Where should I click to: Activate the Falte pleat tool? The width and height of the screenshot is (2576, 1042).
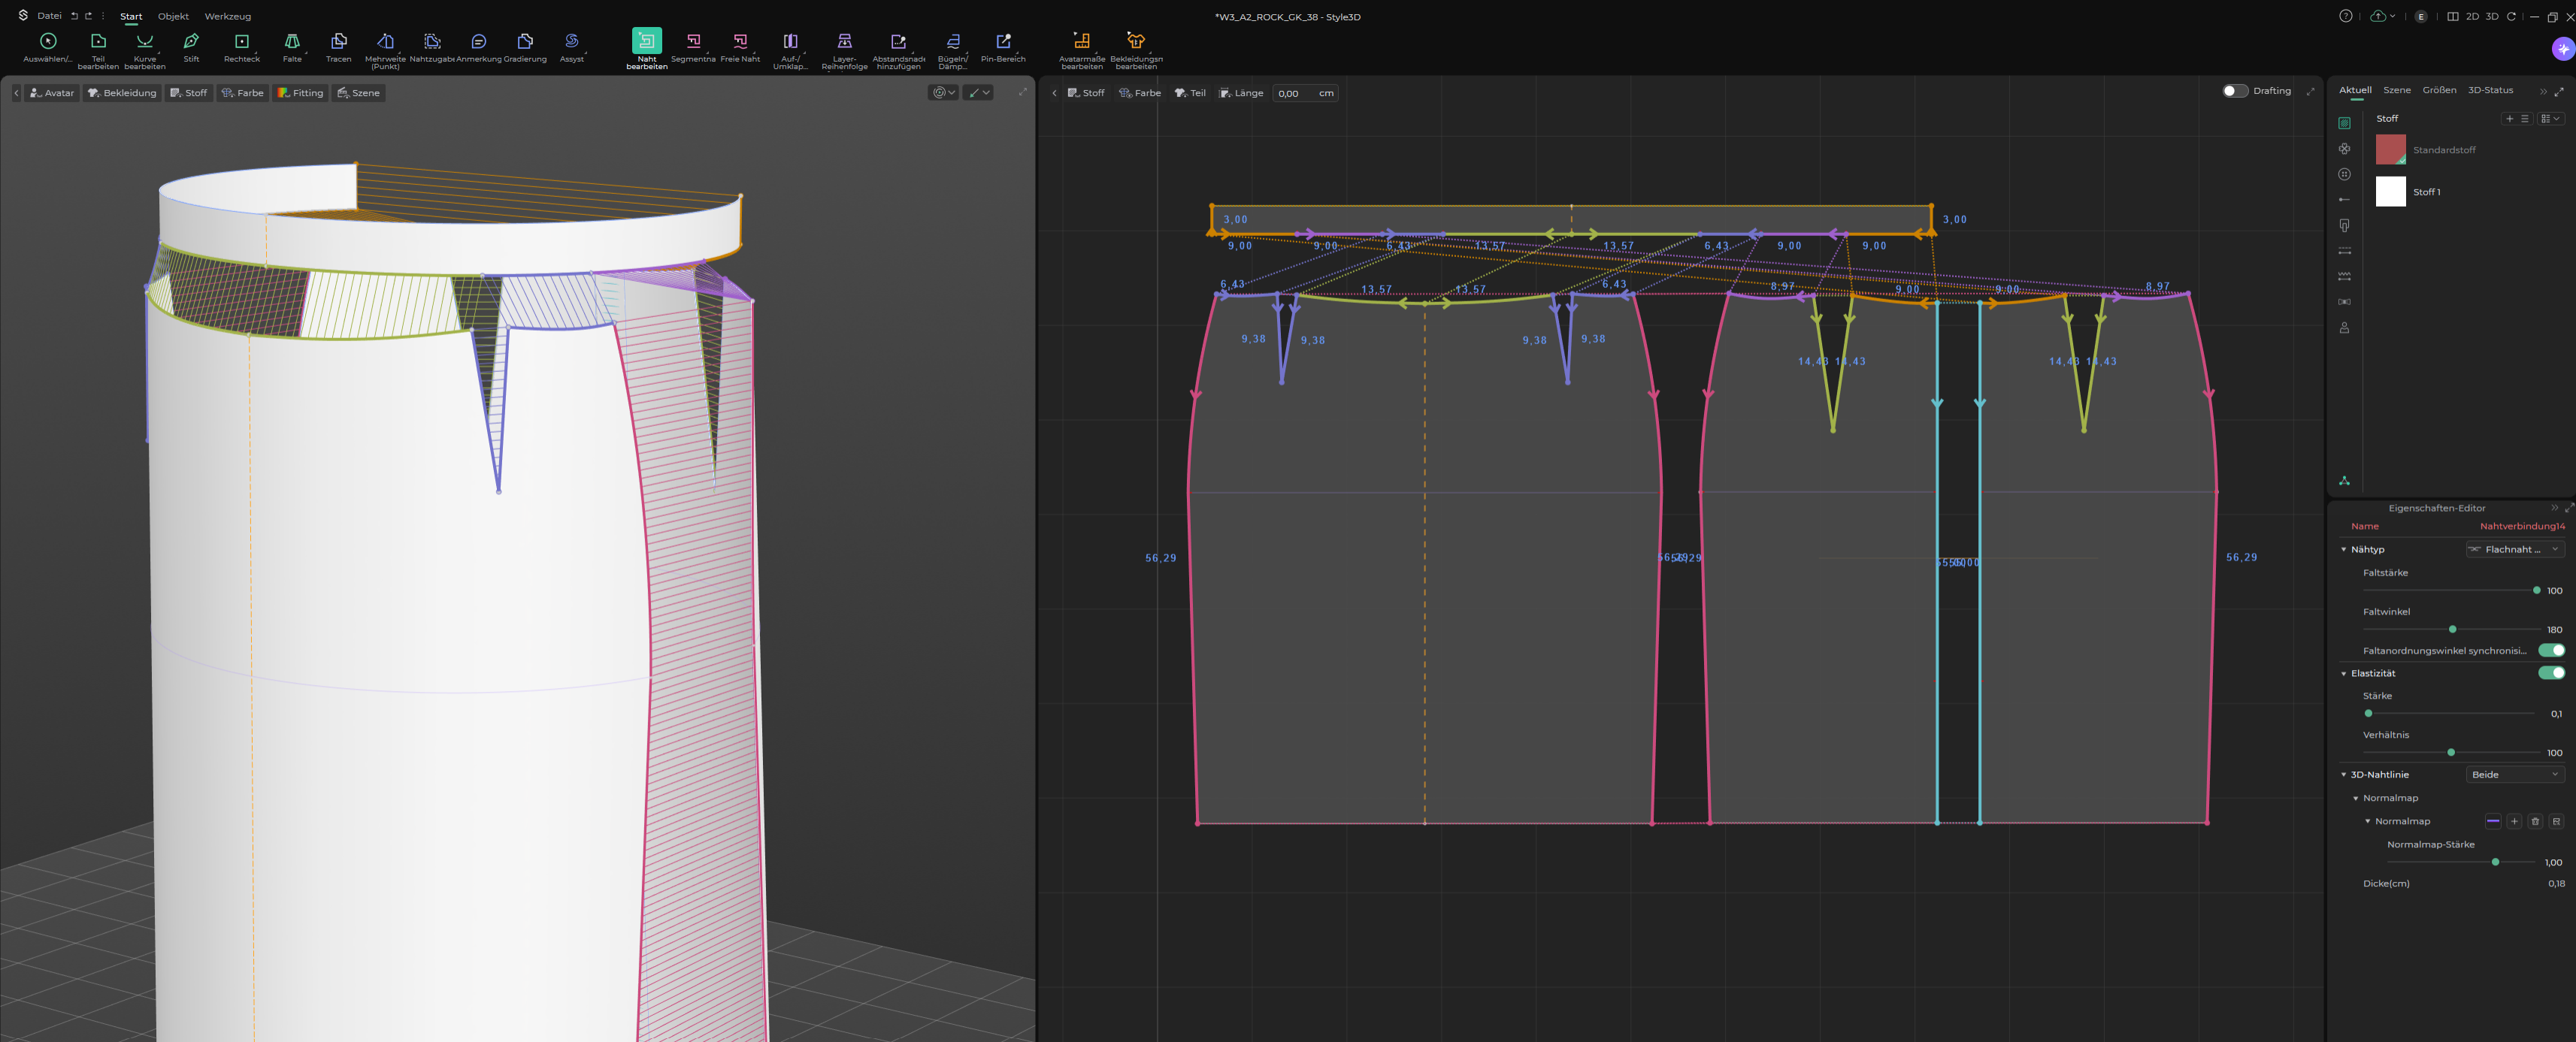(292, 46)
